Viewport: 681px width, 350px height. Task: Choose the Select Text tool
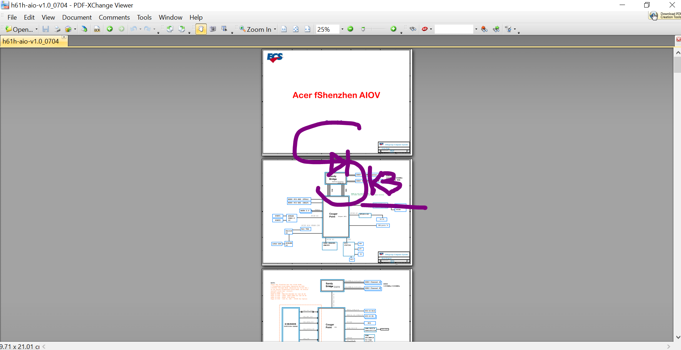pos(224,29)
